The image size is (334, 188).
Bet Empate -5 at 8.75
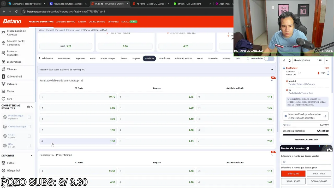point(157,97)
